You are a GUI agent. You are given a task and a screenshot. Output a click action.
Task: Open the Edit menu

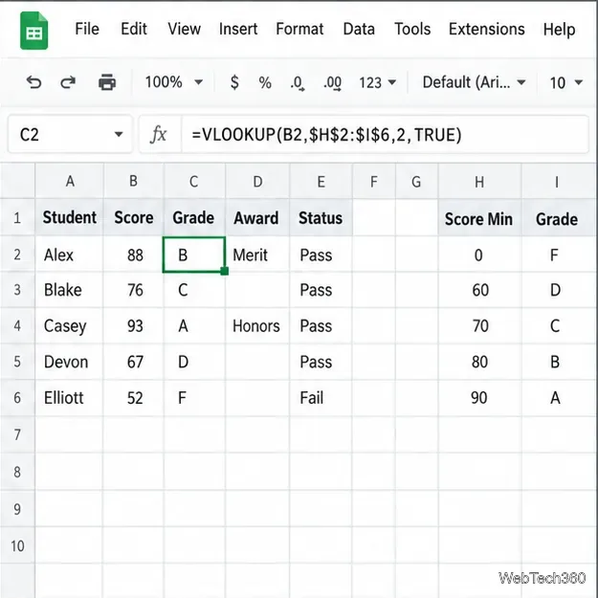134,29
